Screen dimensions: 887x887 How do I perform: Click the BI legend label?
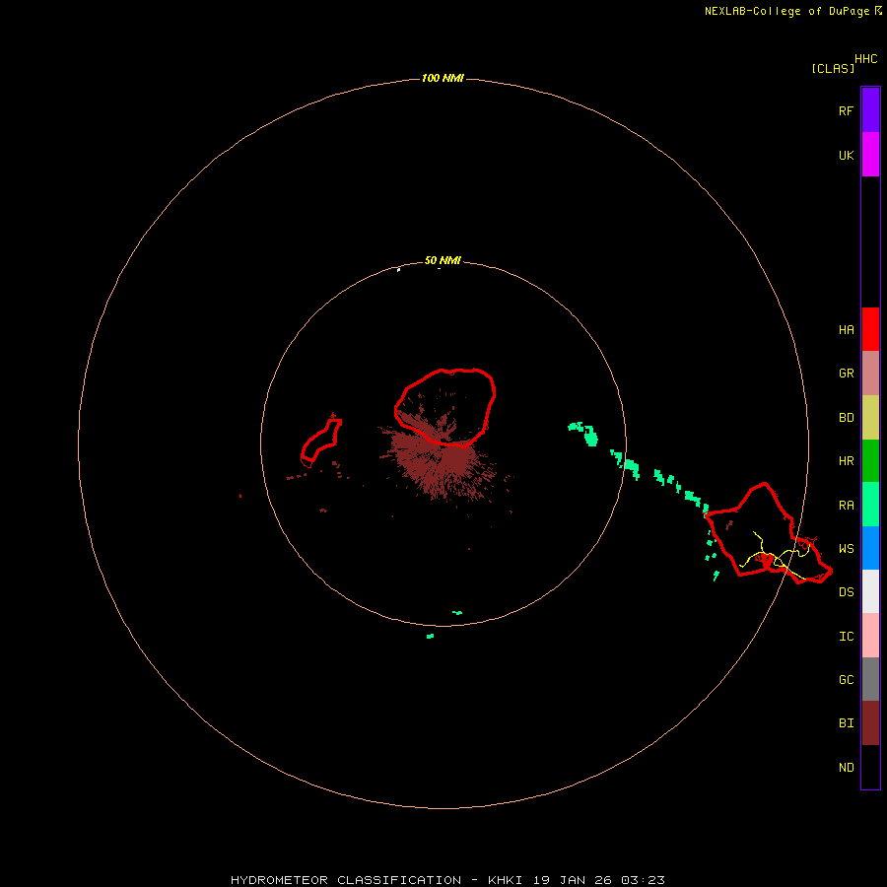pos(846,723)
